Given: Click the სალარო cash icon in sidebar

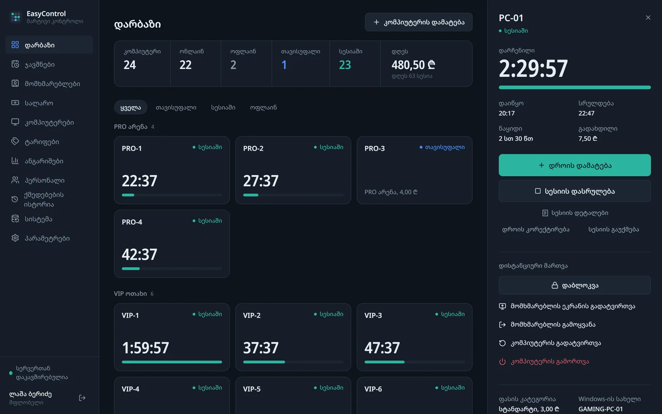Looking at the screenshot, I should (15, 103).
